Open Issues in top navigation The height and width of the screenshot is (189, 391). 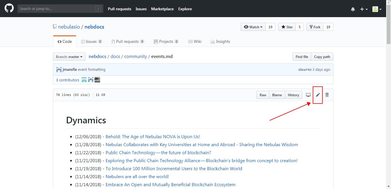tap(141, 9)
